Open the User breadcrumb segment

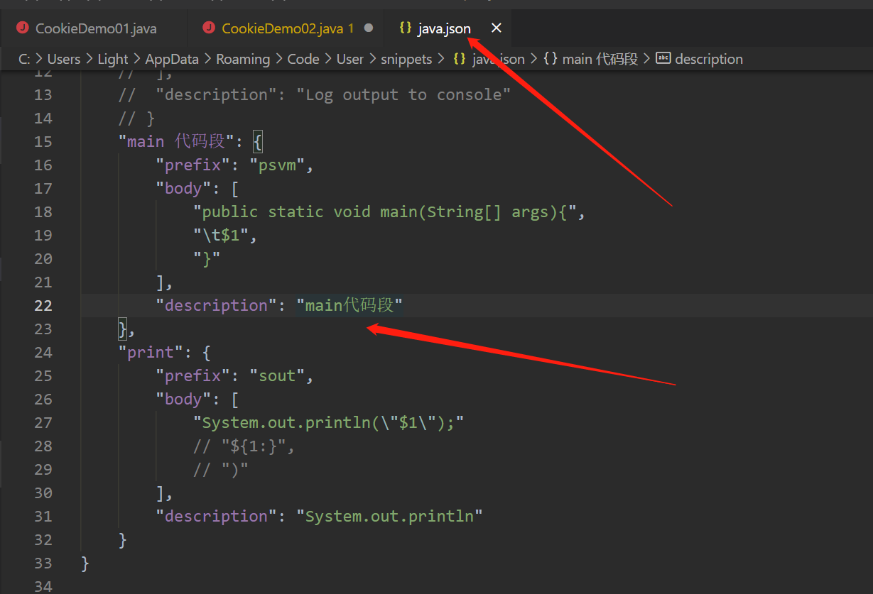coord(350,59)
